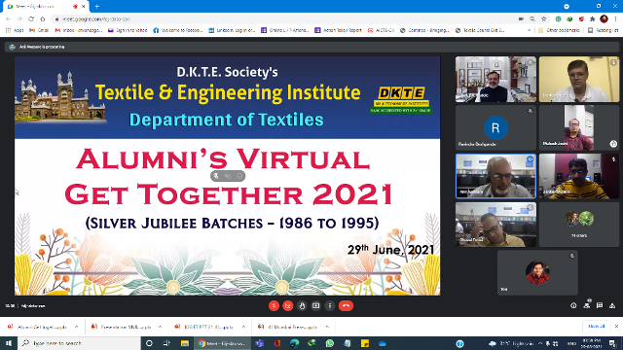The image size is (623, 350).
Task: Open the LinkedIn Log in bookmark
Action: click(x=232, y=30)
